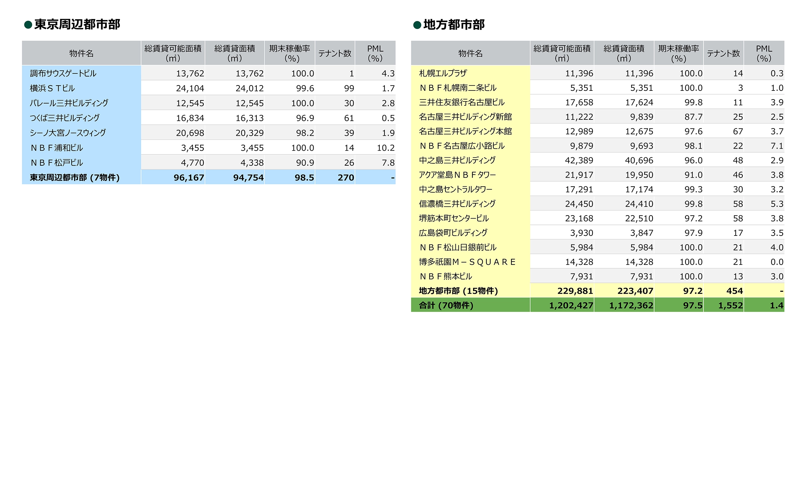This screenshot has width=799, height=497.
Task: Click the 3,847 leased area value
Action: point(642,233)
